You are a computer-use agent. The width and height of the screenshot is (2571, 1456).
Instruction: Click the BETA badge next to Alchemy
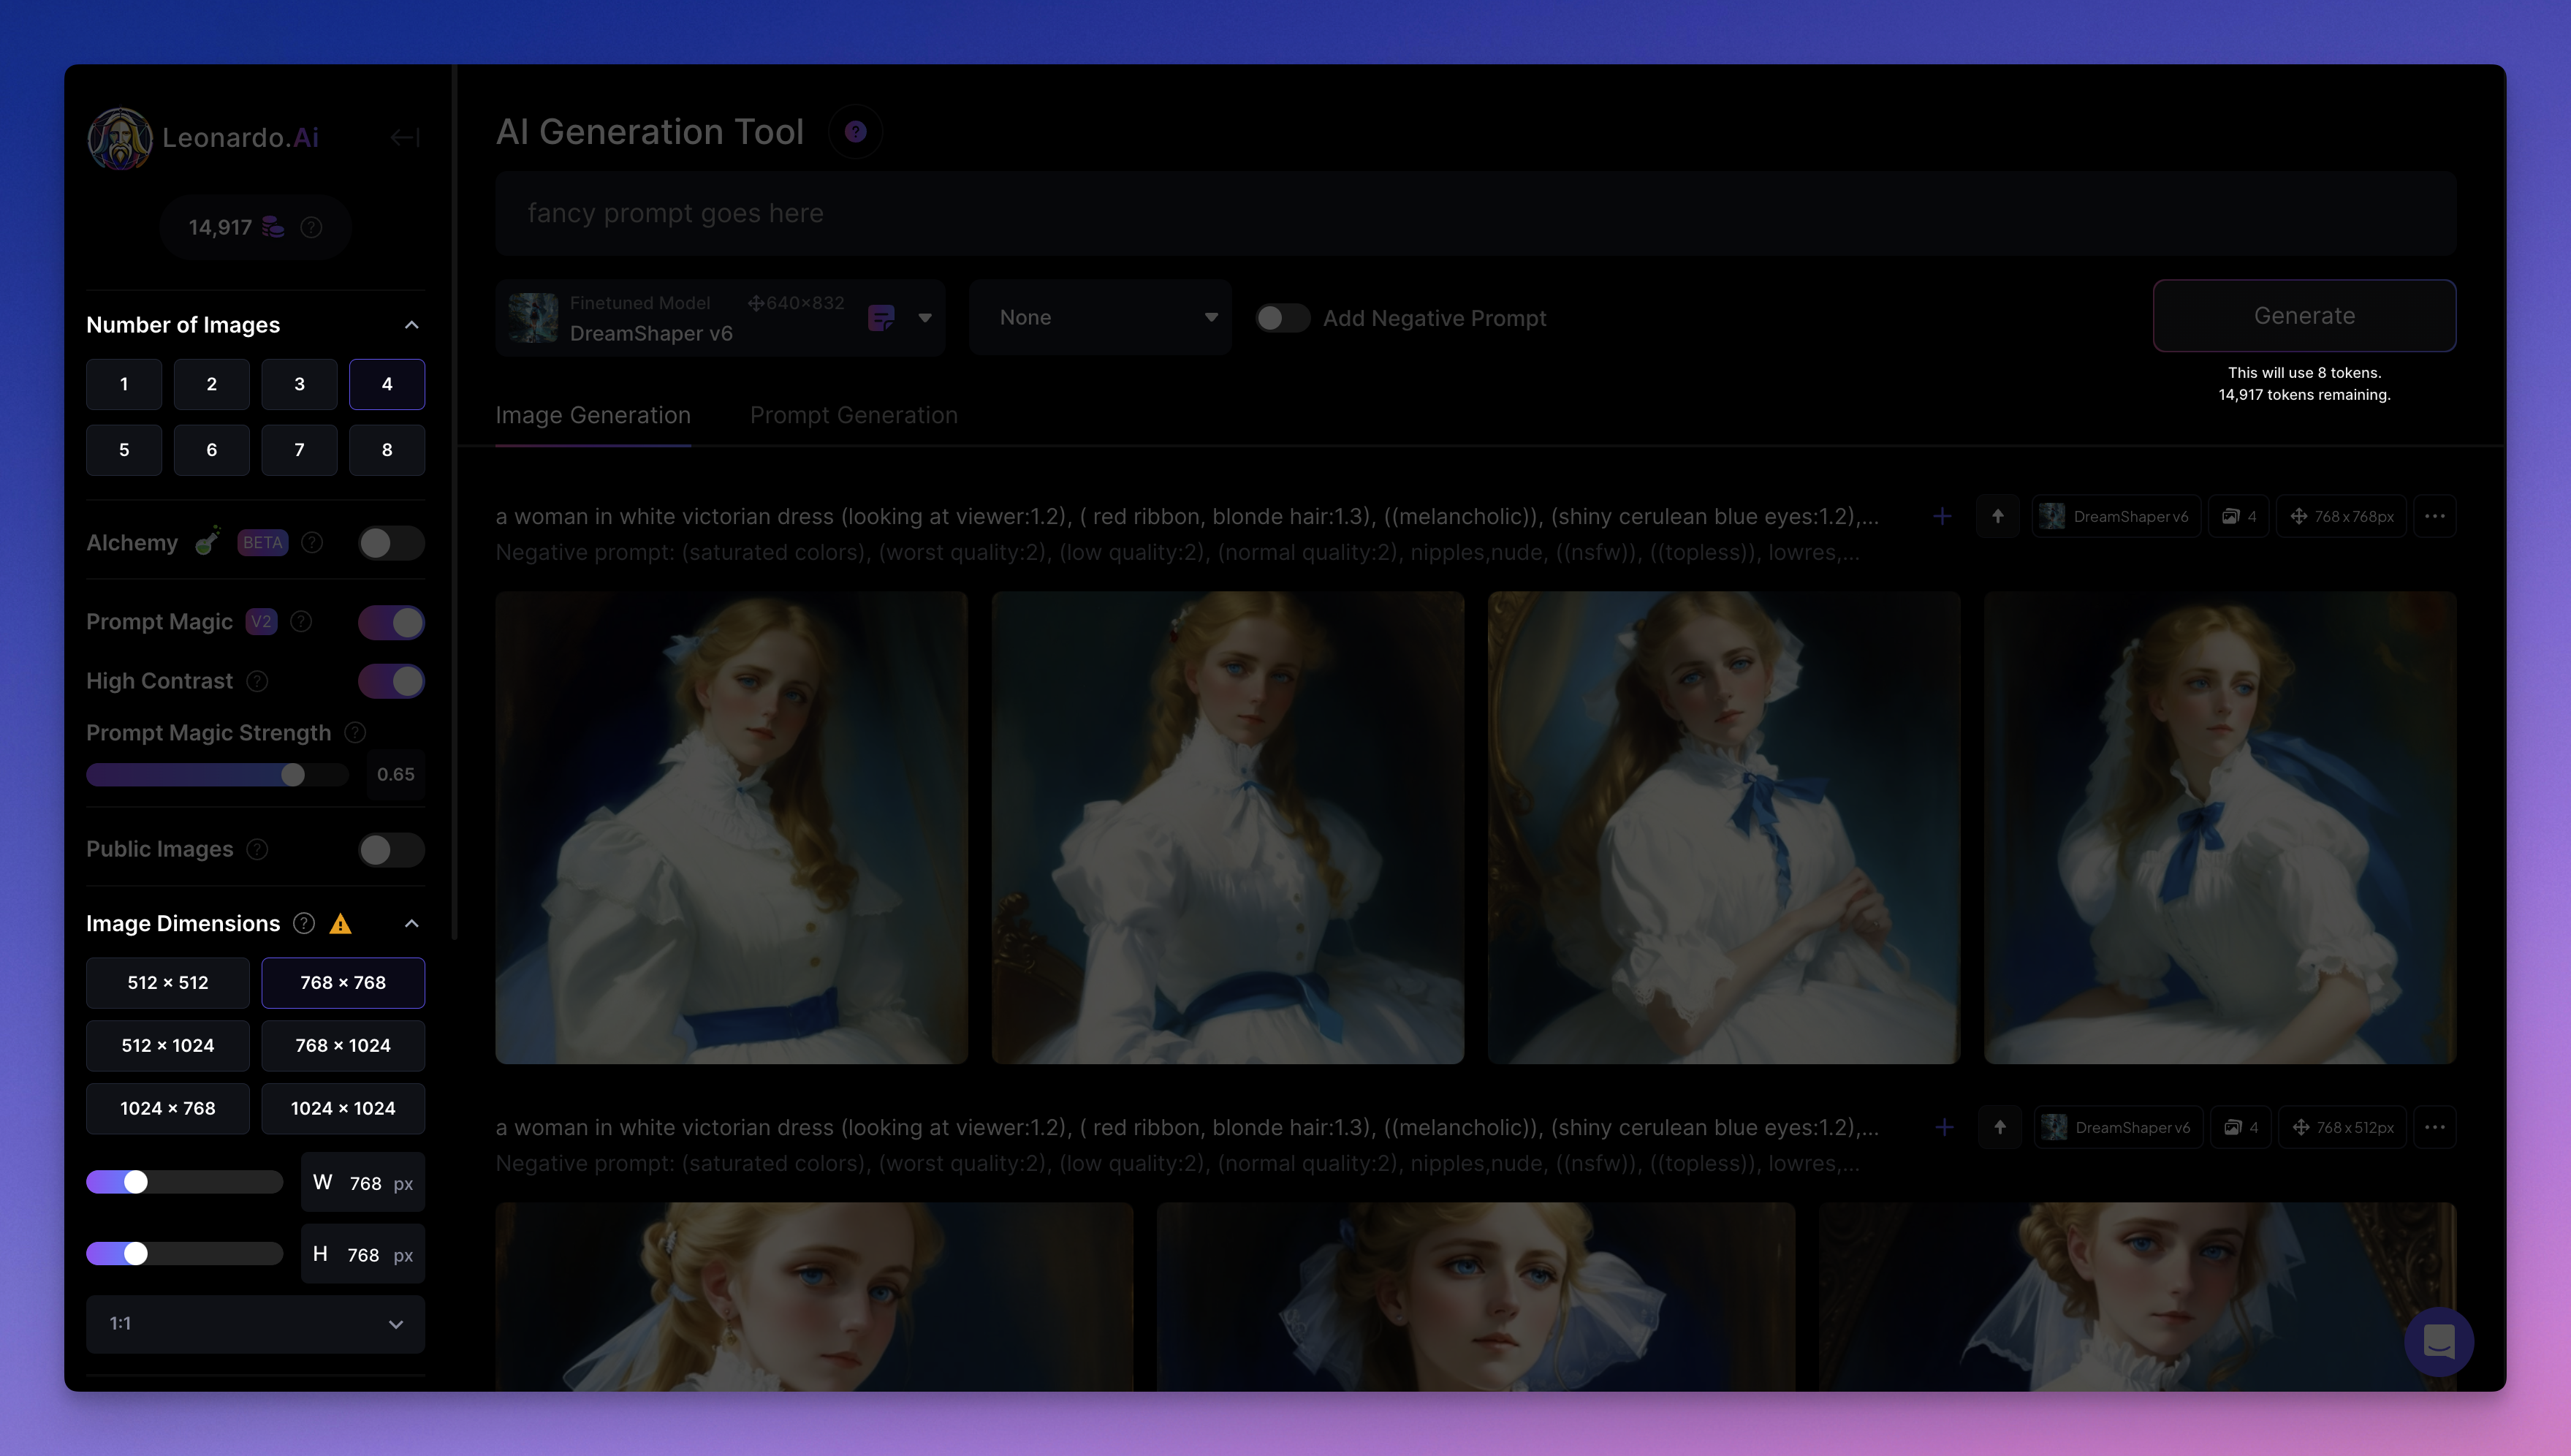[x=263, y=542]
